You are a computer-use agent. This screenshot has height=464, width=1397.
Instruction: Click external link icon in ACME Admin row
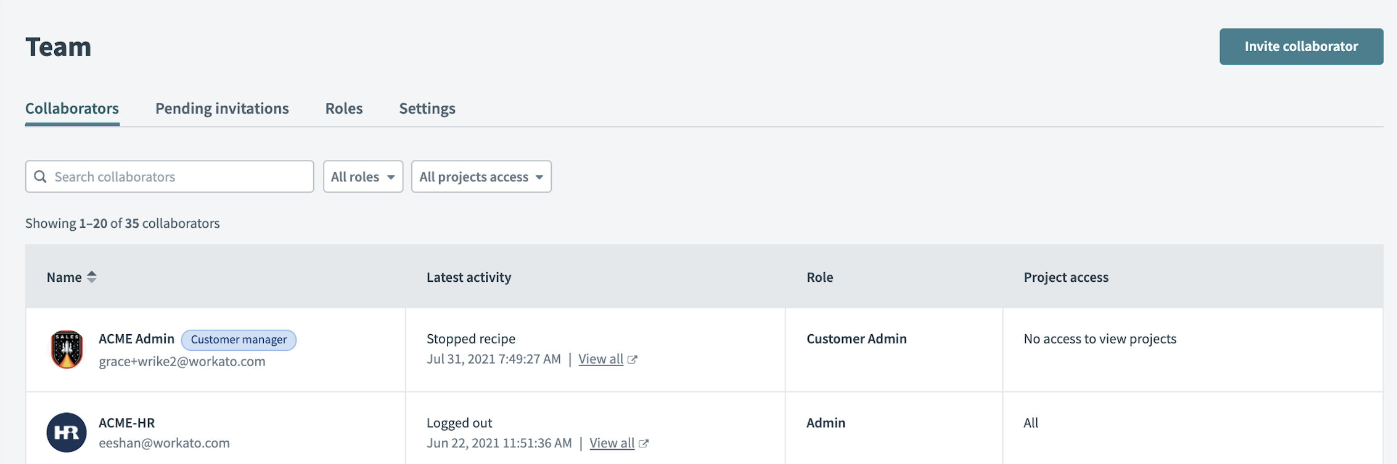pos(633,359)
